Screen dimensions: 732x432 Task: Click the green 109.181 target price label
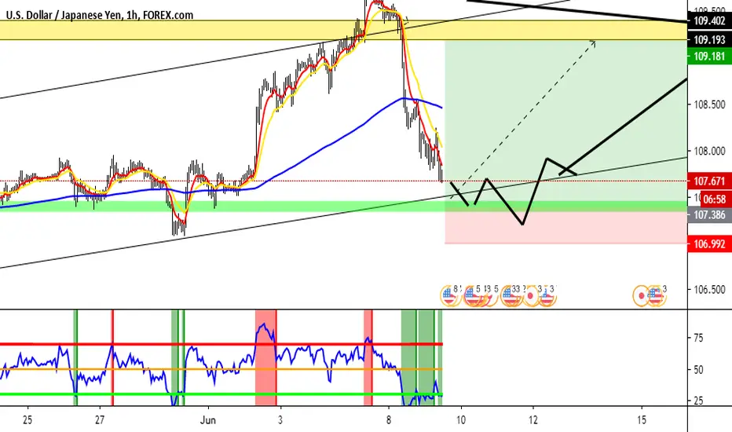[709, 57]
